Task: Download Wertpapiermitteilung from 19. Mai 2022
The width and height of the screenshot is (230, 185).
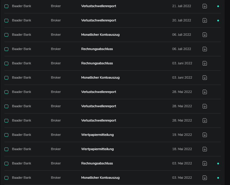Action: pyautogui.click(x=205, y=135)
